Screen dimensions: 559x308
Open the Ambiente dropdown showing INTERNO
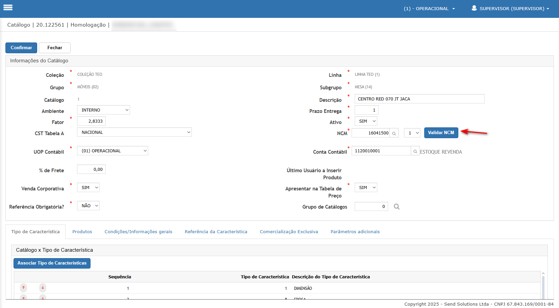point(103,110)
